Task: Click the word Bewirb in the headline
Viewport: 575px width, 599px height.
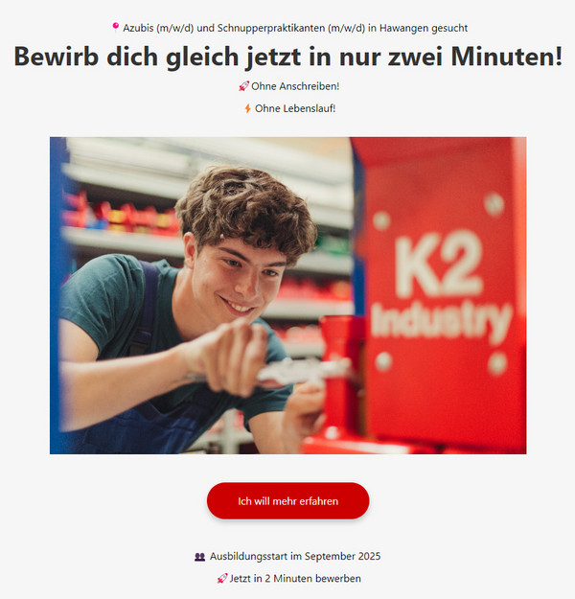Action: (x=57, y=57)
